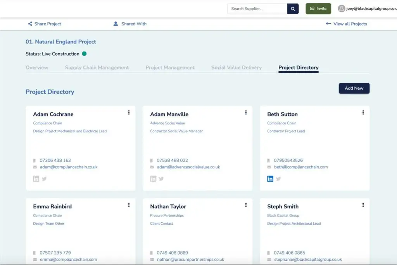Screen dimensions: 397x265
Task: Click email nathan@procurepartnerships.co.uk
Action: click(x=190, y=260)
